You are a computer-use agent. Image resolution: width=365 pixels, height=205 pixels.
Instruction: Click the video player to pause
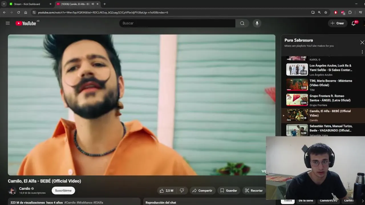pos(141,105)
